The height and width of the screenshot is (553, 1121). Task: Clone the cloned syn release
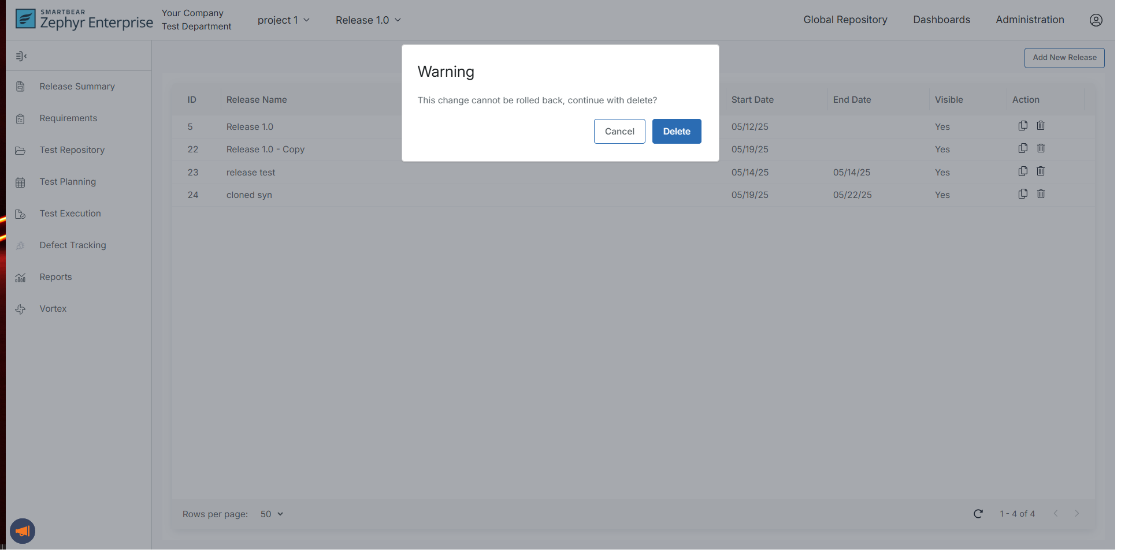(1022, 194)
